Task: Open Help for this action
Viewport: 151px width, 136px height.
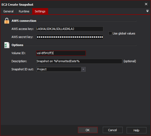Action: [136, 130]
